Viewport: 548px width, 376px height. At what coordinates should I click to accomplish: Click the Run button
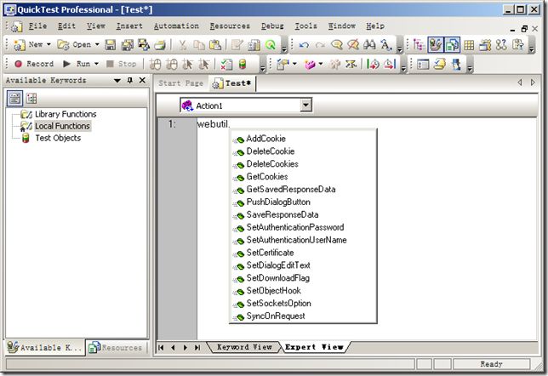(77, 64)
